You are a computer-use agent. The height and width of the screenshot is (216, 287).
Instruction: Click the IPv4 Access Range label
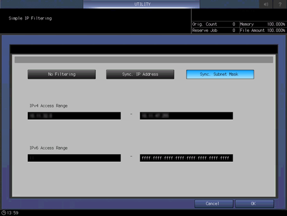pyautogui.click(x=48, y=106)
